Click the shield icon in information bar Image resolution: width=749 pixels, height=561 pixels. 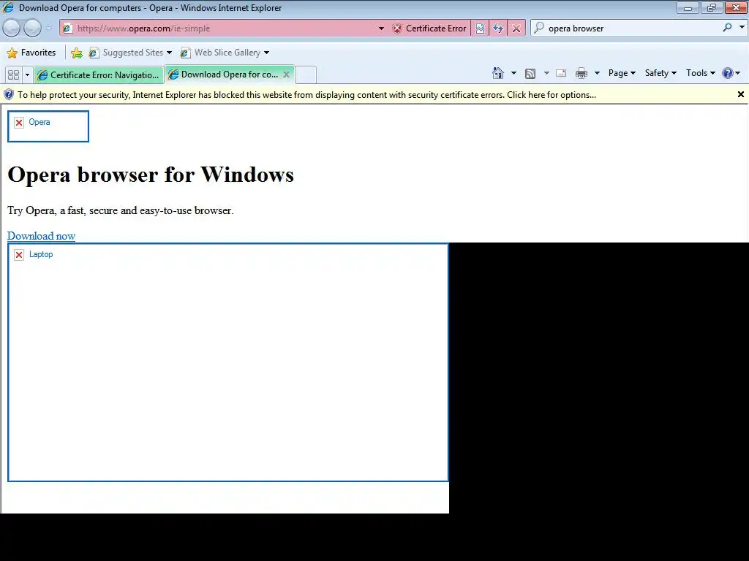(9, 95)
